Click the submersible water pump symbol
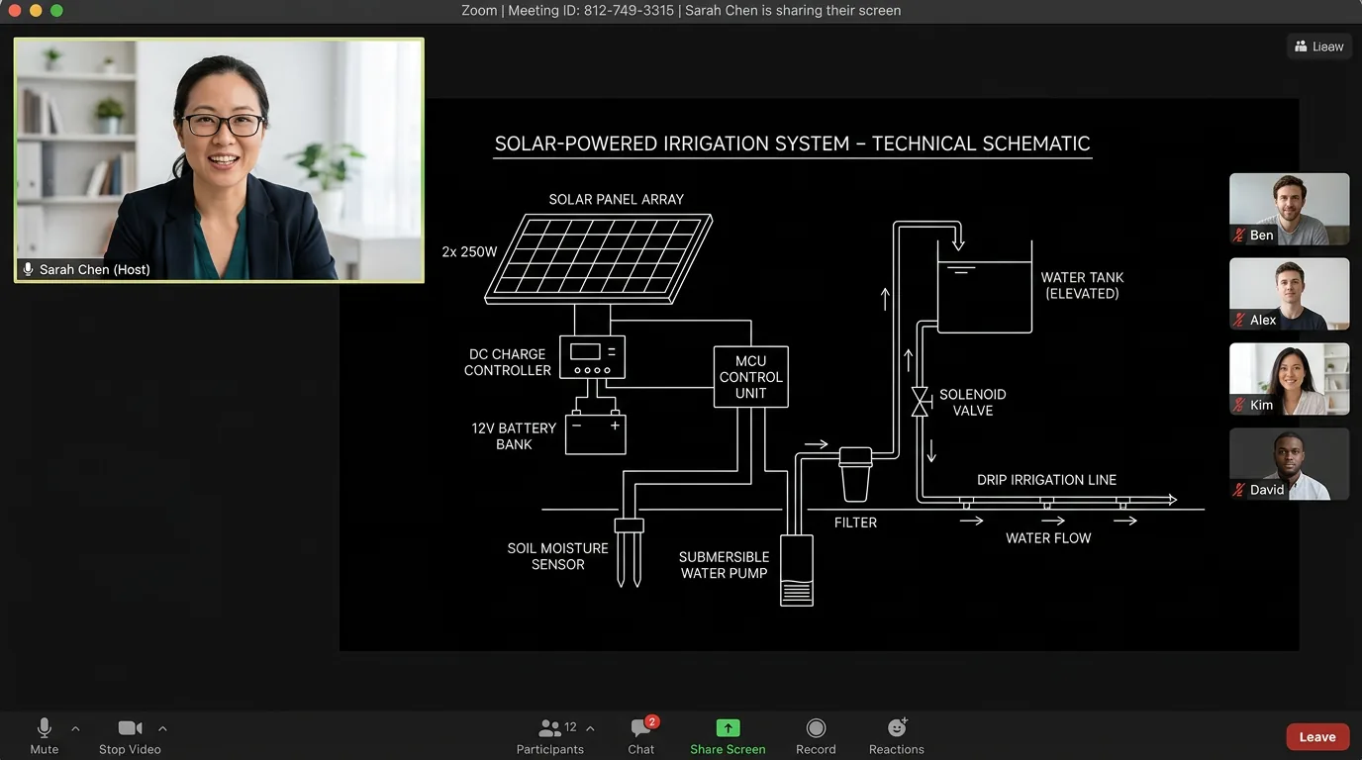Image resolution: width=1362 pixels, height=760 pixels. [797, 570]
